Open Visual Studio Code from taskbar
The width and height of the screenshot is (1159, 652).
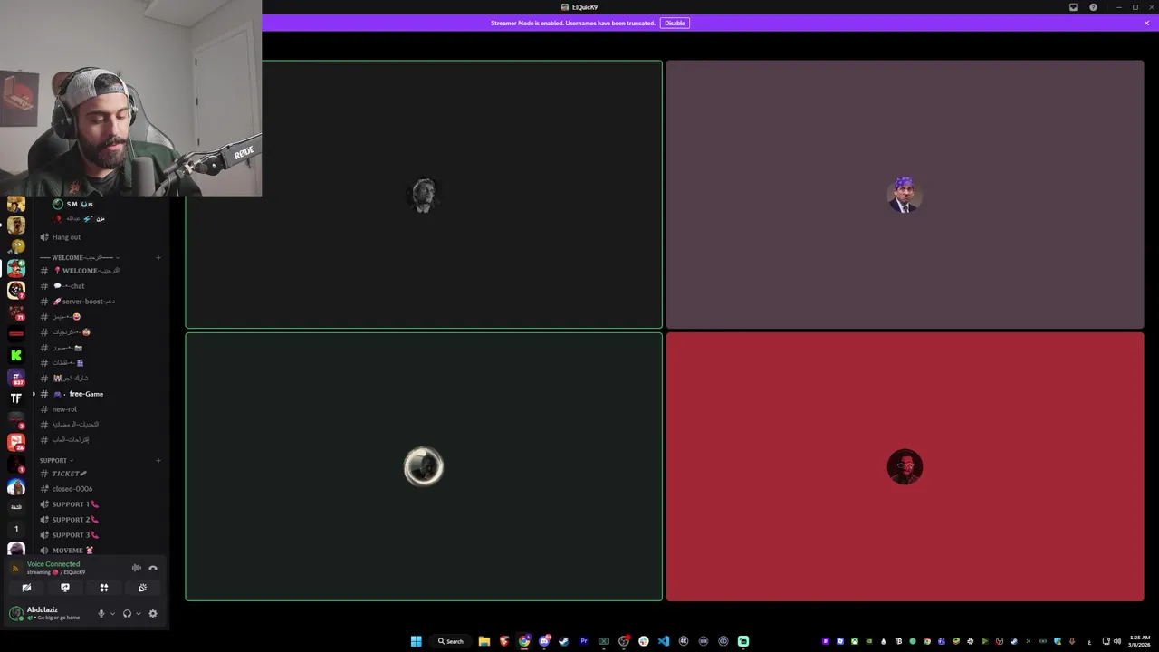[x=664, y=641]
